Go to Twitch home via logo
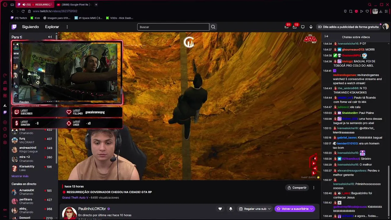Viewport: 391px width, 220px height. (x=14, y=27)
